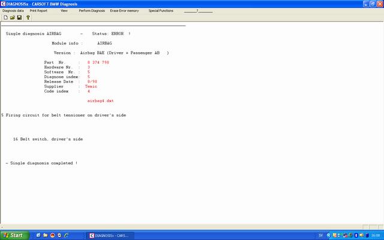The image size is (384, 240).
Task: Click the Open folder toolbar icon
Action: 12,17
